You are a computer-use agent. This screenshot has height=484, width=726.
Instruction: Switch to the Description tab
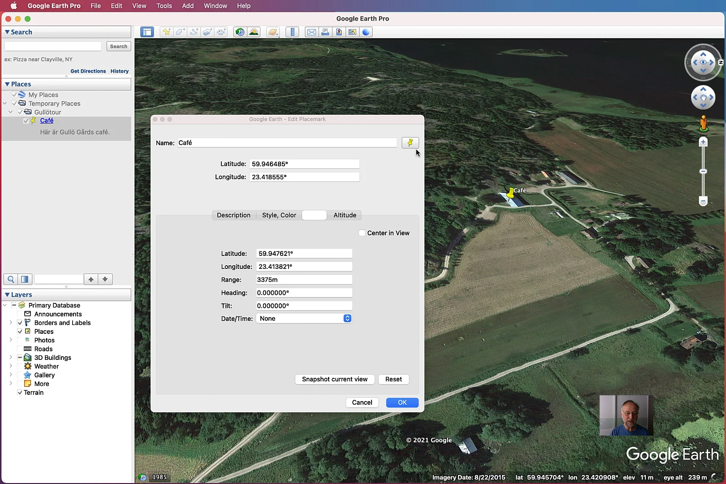coord(233,215)
